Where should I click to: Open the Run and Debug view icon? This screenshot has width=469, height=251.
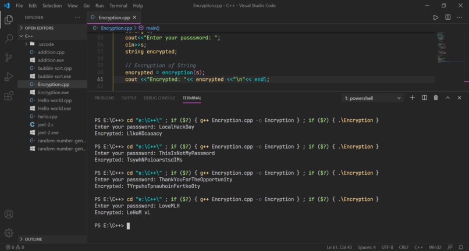pos(9,77)
